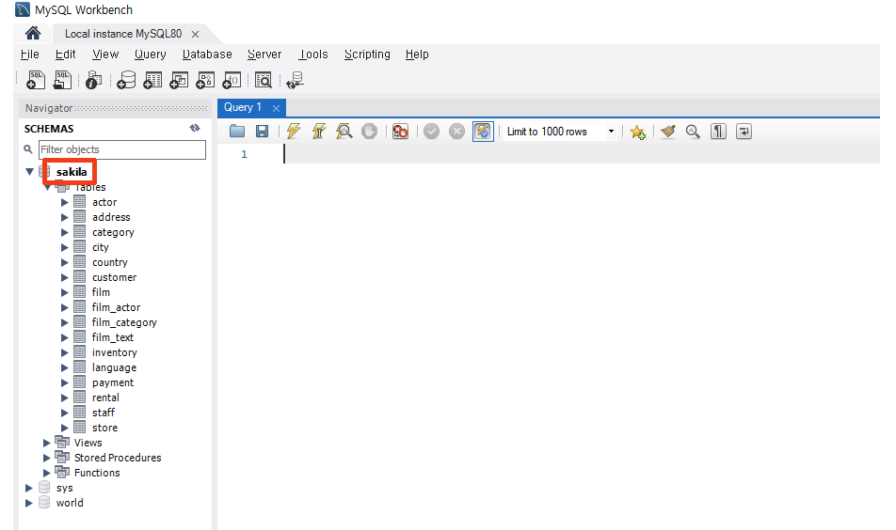Viewport: 896px width, 530px height.
Task: Expand the world schema
Action: click(28, 503)
